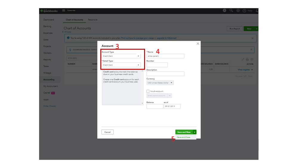298x168 pixels.
Task: Open Taxes in the sidebar
Action: click(46, 66)
